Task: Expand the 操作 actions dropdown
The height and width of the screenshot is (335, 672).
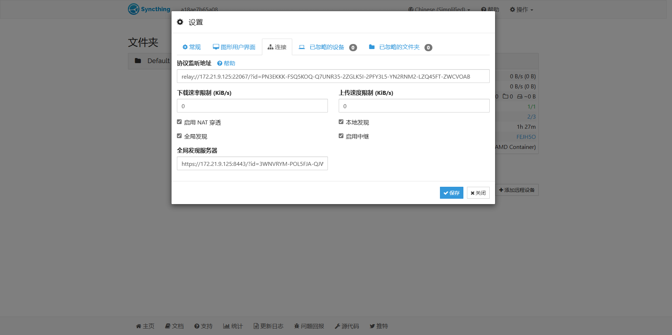Action: coord(521,10)
